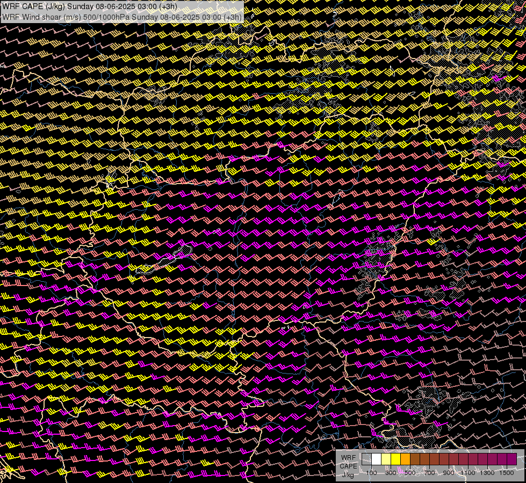526x483 pixels.
Task: Click the J/kg unit label in legend
Action: [x=348, y=474]
